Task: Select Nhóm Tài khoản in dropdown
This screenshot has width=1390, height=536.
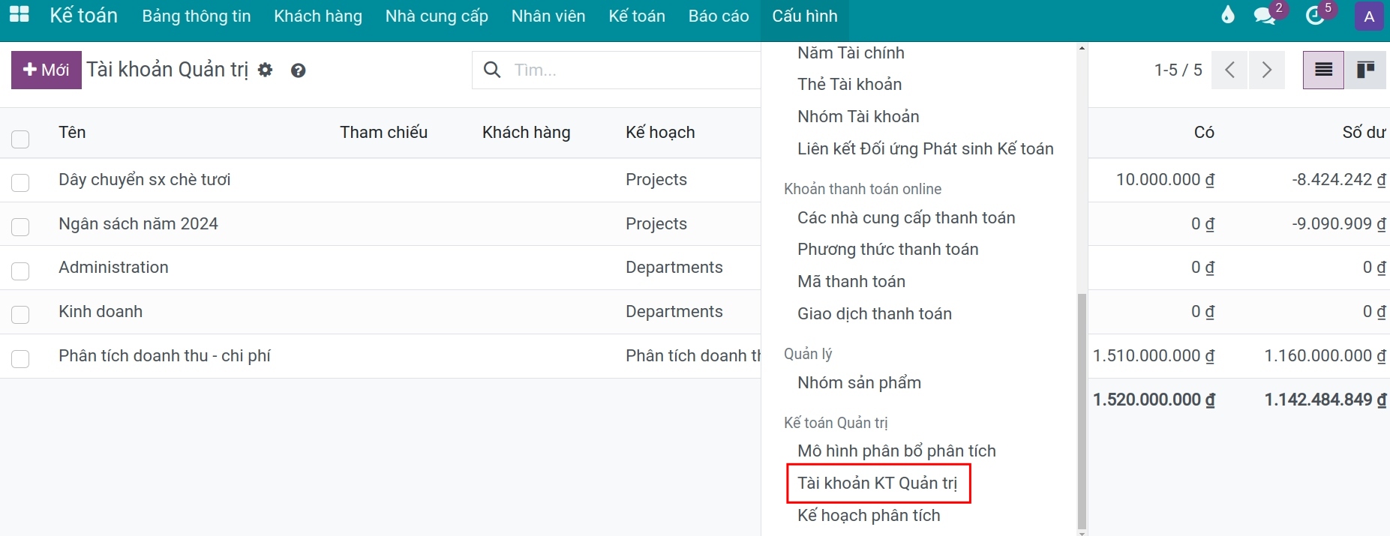Action: click(x=858, y=116)
